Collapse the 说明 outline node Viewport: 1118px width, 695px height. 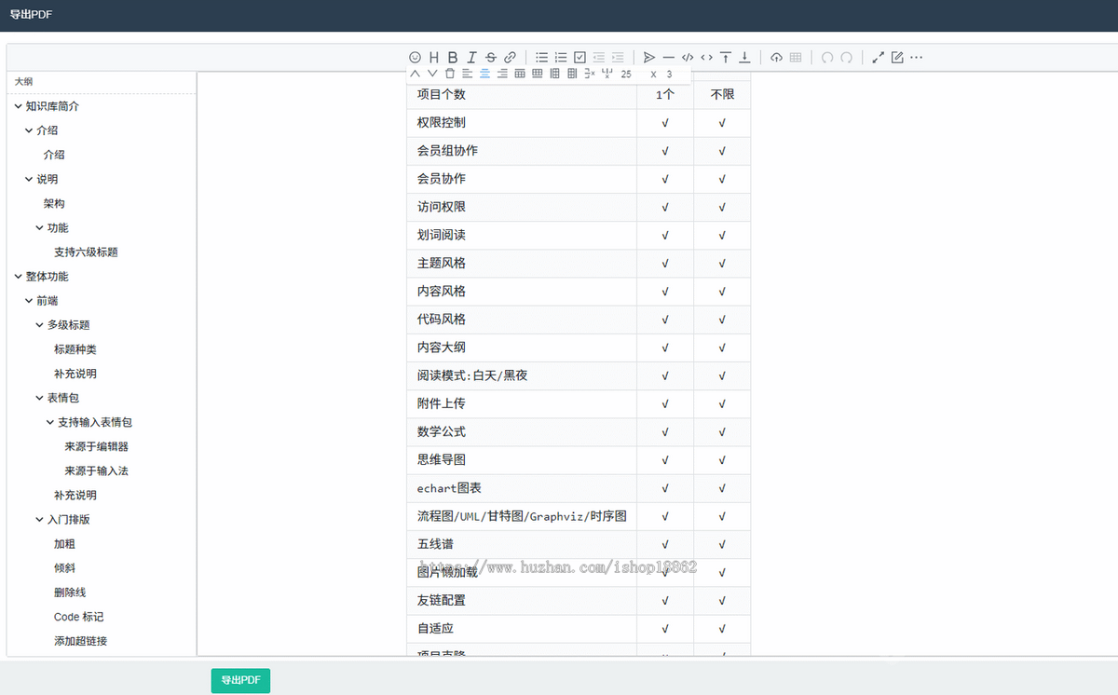29,179
